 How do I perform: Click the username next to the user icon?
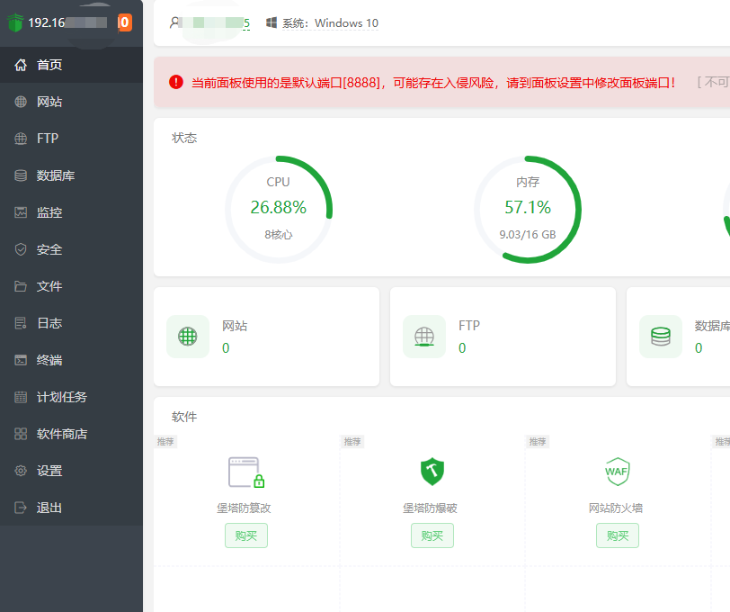[216, 22]
